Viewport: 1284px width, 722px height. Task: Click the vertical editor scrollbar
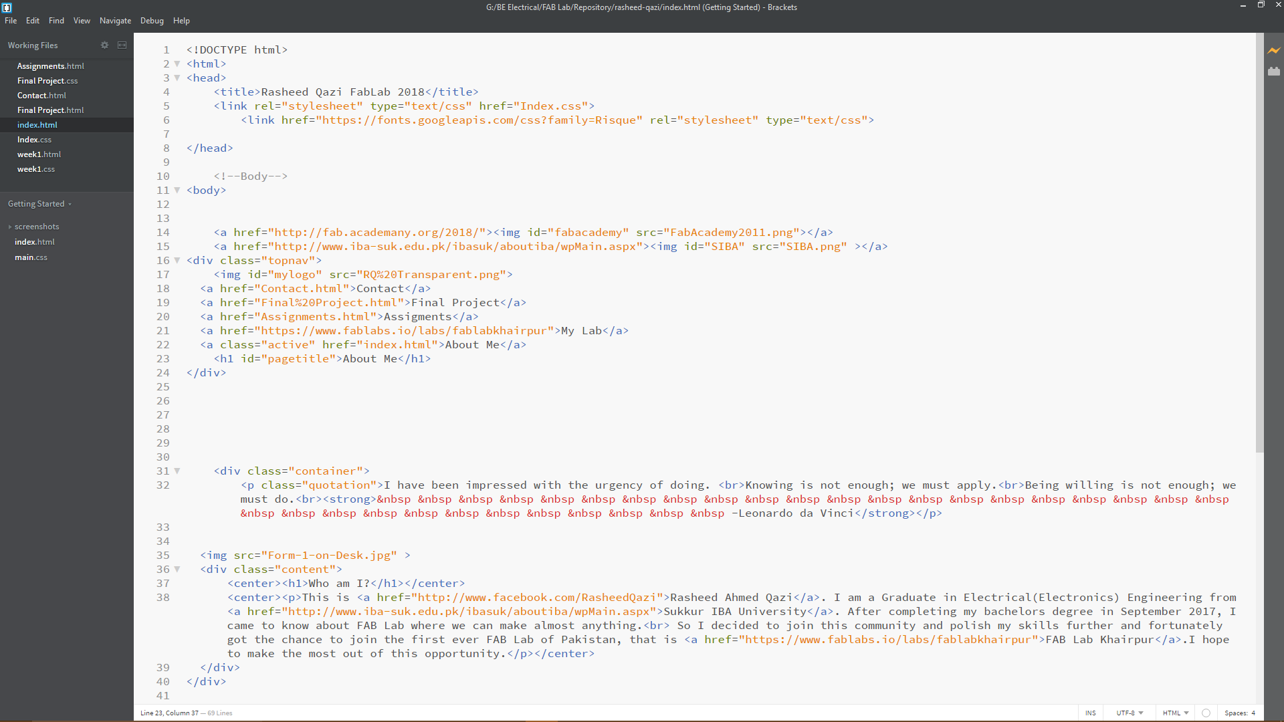coord(1259,241)
